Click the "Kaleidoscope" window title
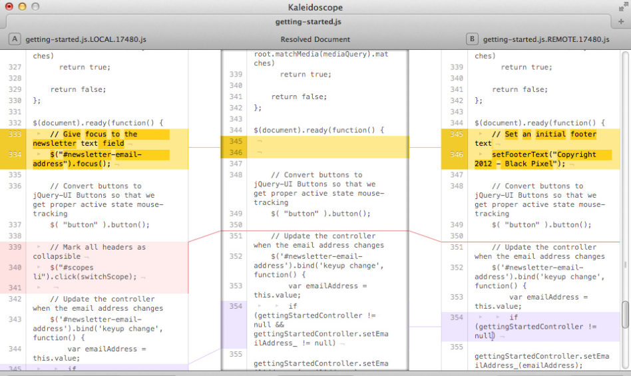This screenshot has height=376, width=631. [x=315, y=7]
